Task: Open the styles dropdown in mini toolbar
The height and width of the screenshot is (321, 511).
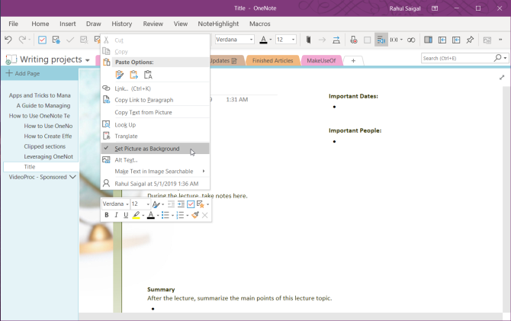Action: [163, 204]
